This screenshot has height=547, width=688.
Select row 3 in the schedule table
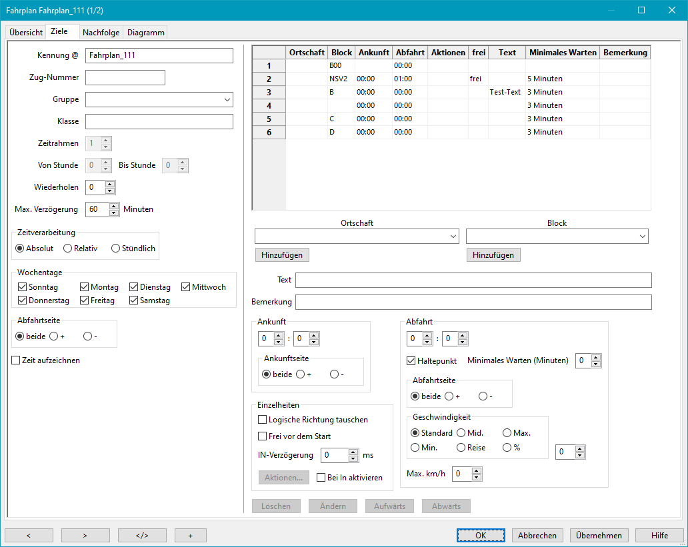pos(269,92)
